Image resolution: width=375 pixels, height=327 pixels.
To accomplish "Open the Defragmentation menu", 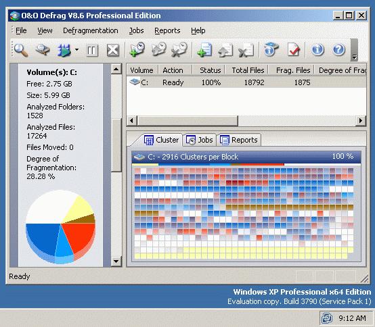I will [91, 30].
